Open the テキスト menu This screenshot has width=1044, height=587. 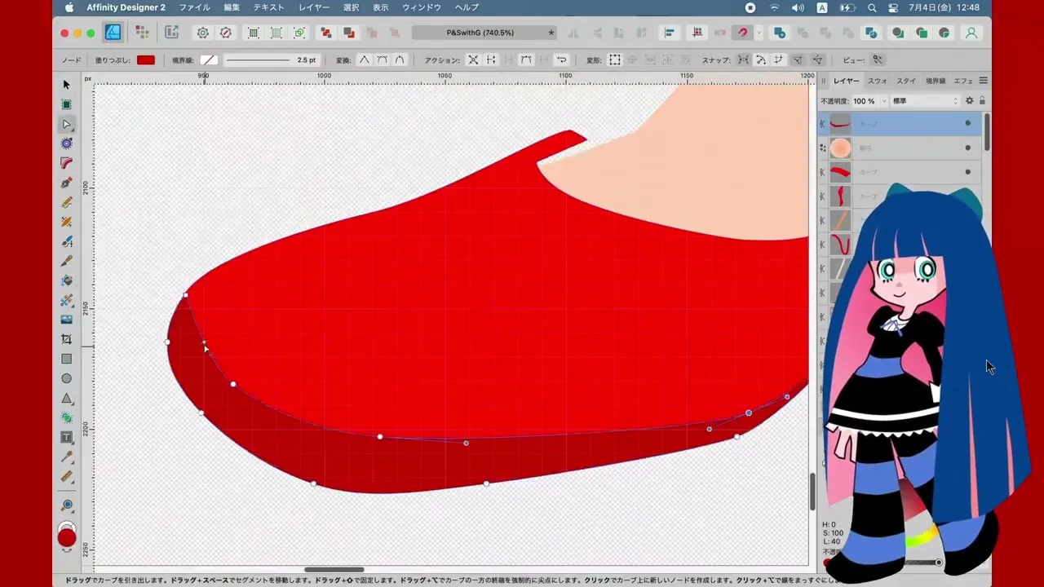click(269, 7)
